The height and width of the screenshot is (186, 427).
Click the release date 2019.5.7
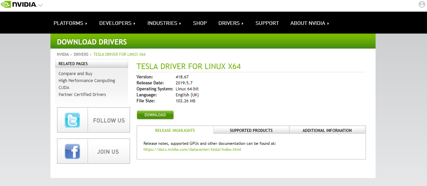point(184,83)
